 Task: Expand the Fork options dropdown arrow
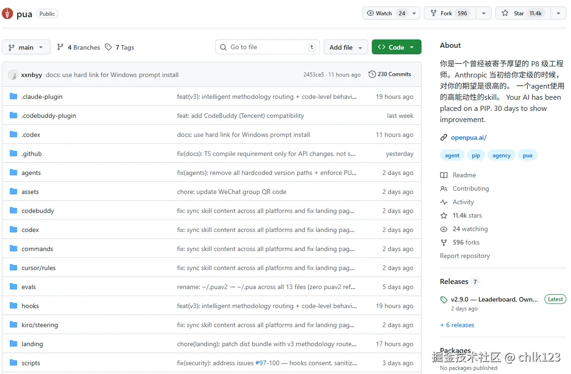[483, 13]
